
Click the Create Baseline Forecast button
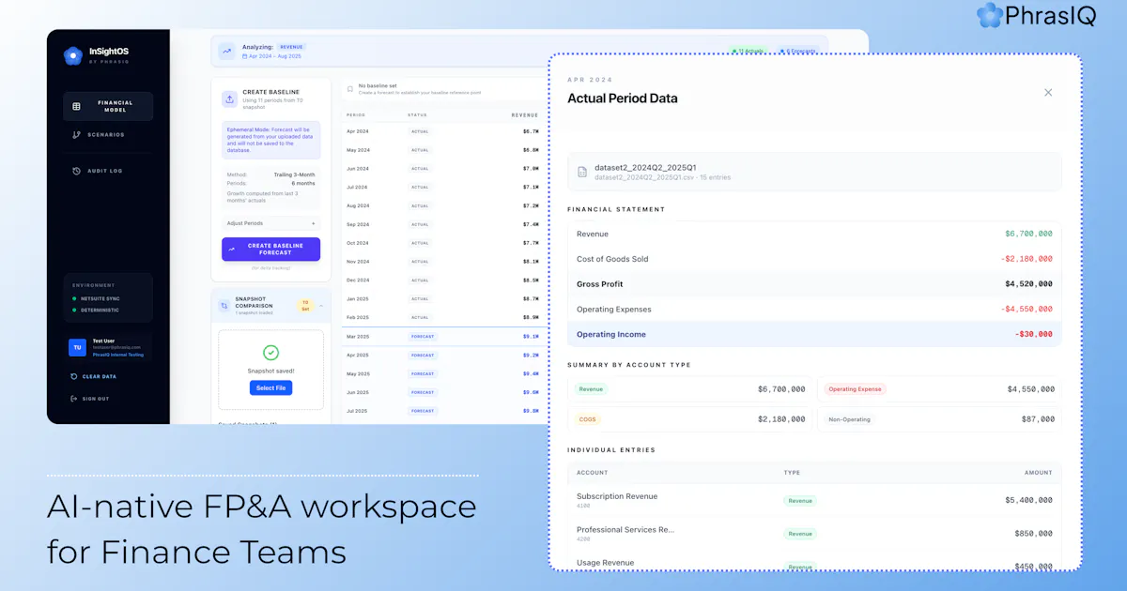pos(270,250)
